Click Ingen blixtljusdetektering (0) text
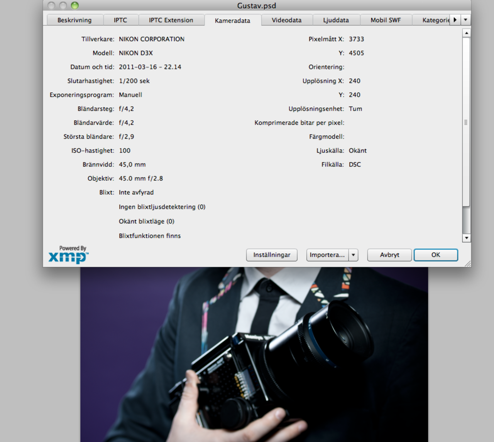This screenshot has width=494, height=442. pyautogui.click(x=162, y=207)
